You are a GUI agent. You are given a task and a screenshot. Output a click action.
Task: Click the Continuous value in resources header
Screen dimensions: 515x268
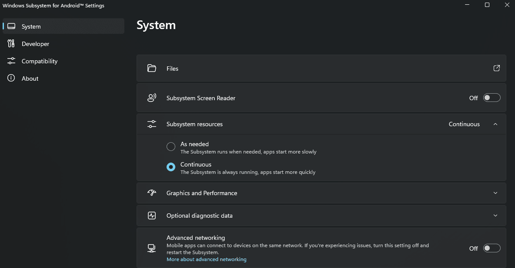click(464, 124)
